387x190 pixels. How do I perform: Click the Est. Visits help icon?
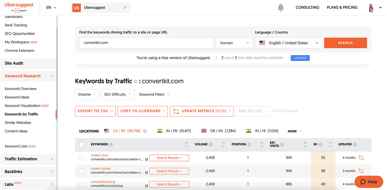[x=282, y=145]
